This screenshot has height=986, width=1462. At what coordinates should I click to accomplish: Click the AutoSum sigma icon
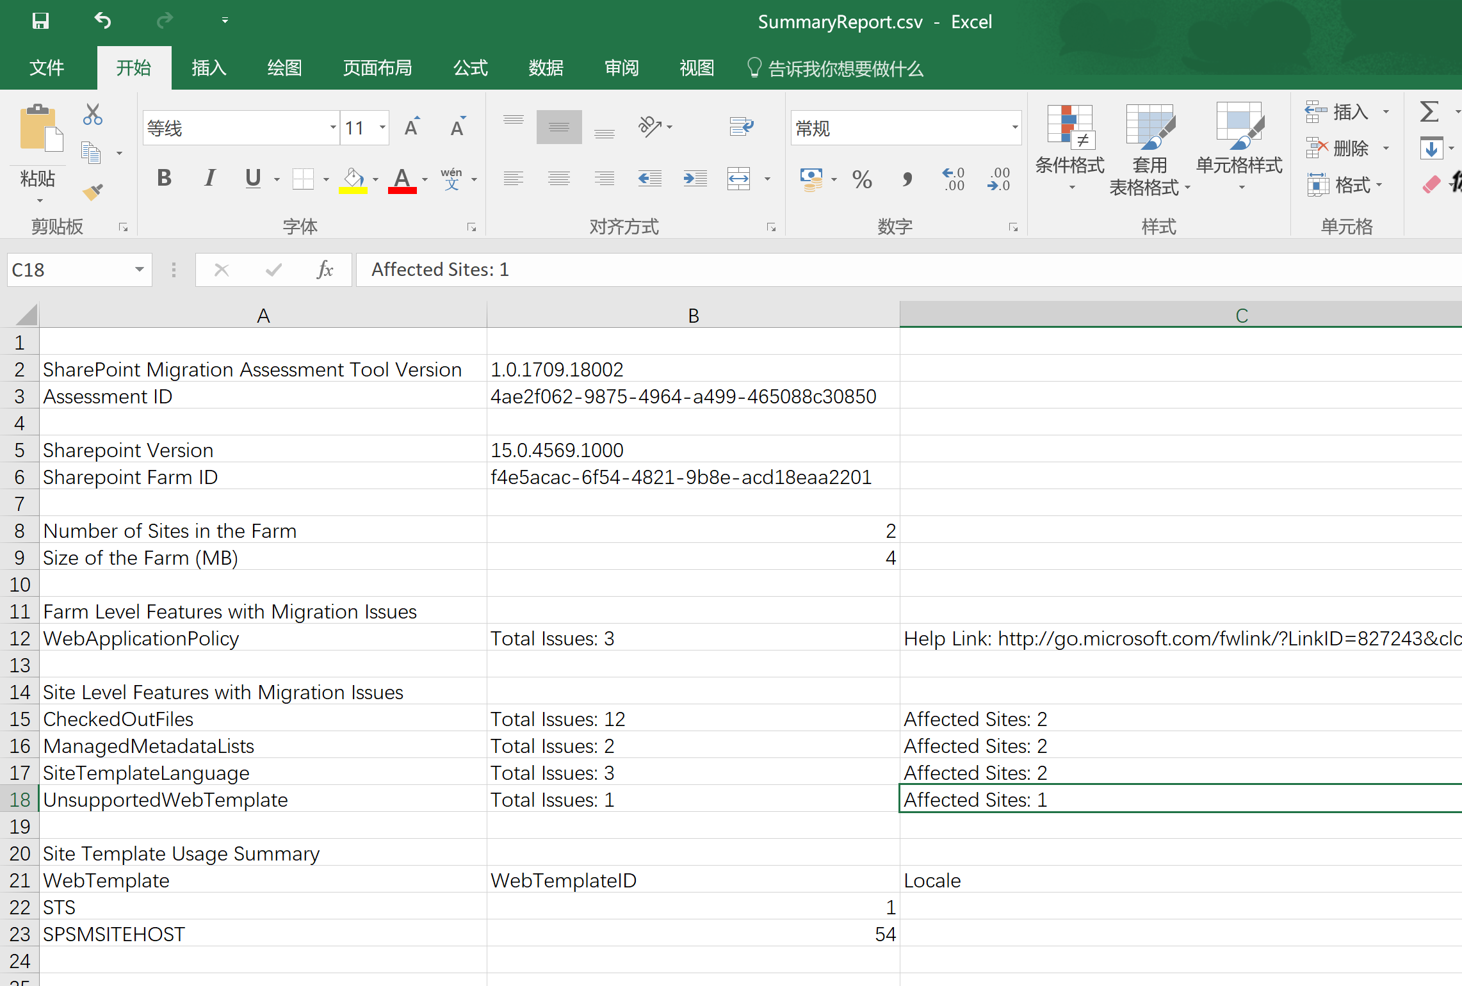1429,111
